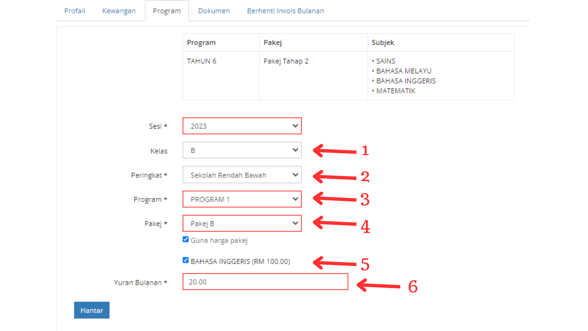Click the chevron arrow on Kelas field

[295, 150]
